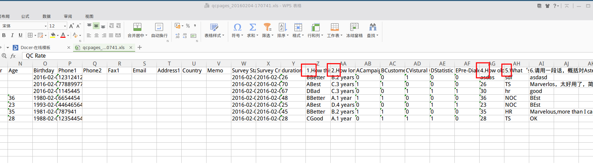Viewport: 593px width, 165px height.
Task: Switch to the Docer-在线模板 document tab
Action: pyautogui.click(x=36, y=48)
